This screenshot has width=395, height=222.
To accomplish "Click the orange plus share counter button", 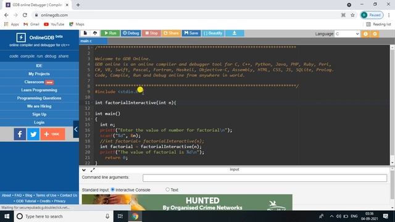I will (x=52, y=134).
